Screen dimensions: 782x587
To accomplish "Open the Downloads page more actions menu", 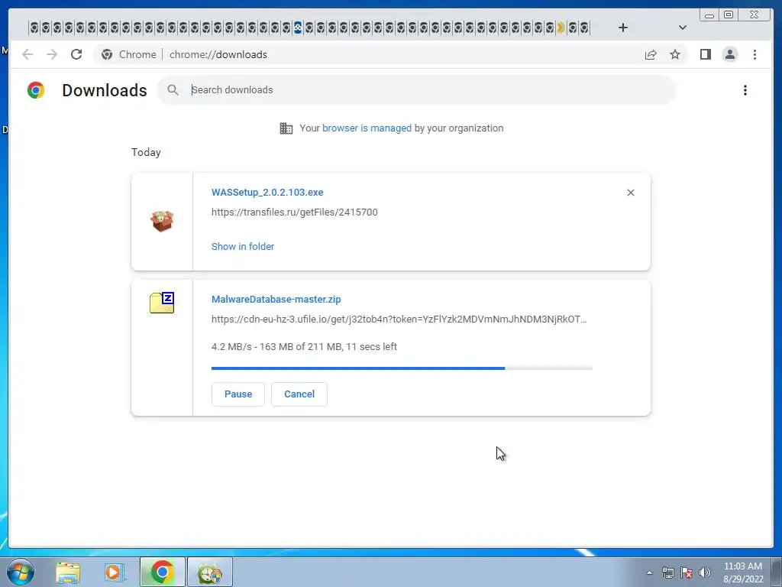I will tap(745, 90).
